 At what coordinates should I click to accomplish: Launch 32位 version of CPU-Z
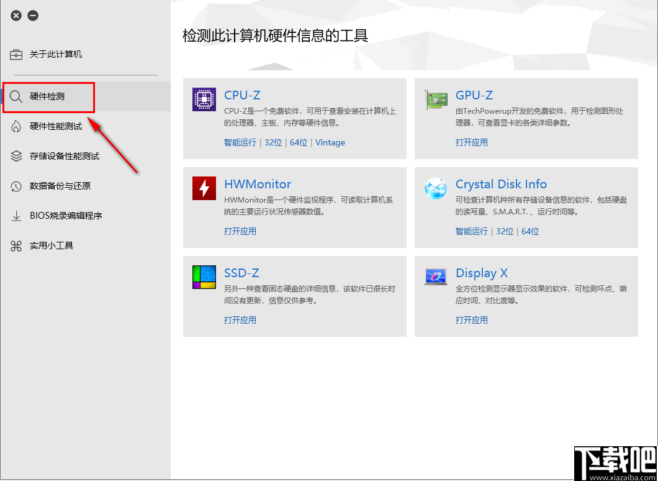point(273,142)
